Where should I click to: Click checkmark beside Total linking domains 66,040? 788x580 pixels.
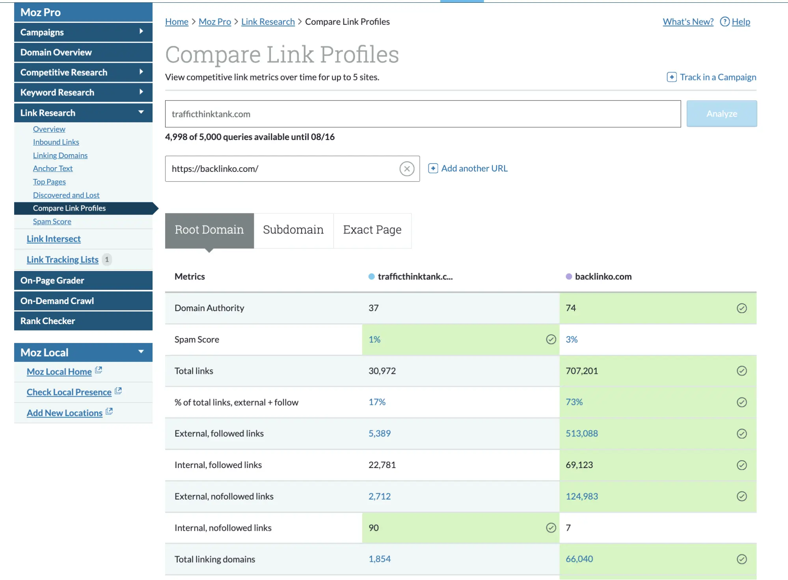pyautogui.click(x=742, y=559)
